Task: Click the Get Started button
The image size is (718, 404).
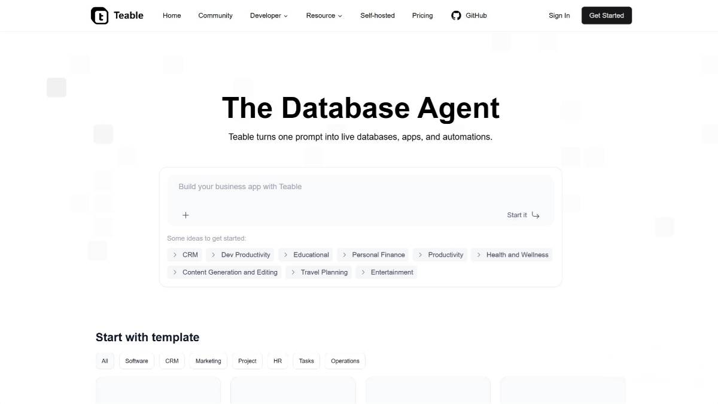Action: click(607, 16)
